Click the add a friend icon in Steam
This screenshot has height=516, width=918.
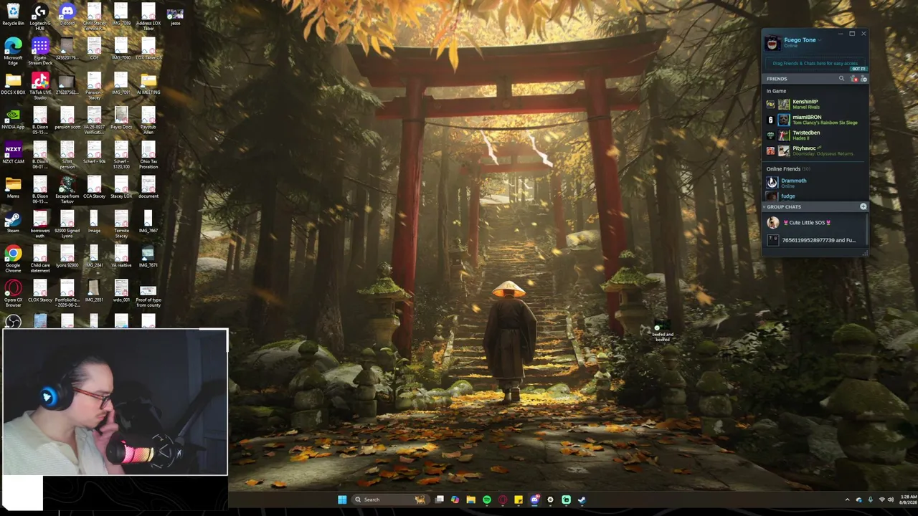point(863,79)
